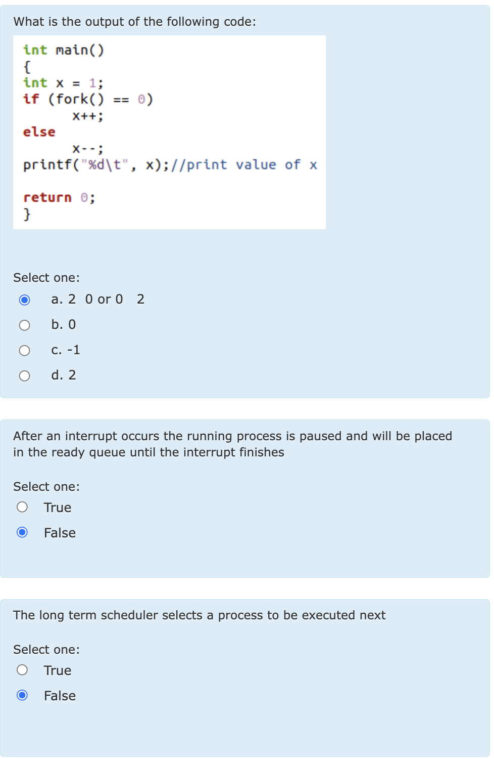Choose True for the interrupt question
This screenshot has height=759, width=494.
point(22,507)
